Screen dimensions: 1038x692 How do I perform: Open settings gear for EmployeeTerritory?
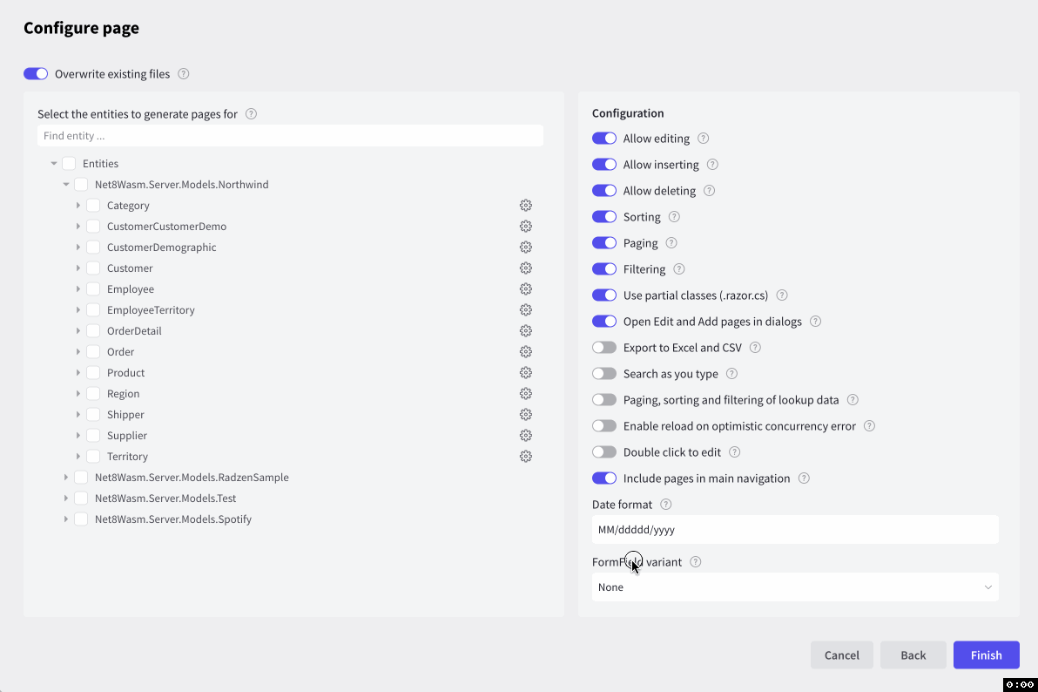pos(526,309)
